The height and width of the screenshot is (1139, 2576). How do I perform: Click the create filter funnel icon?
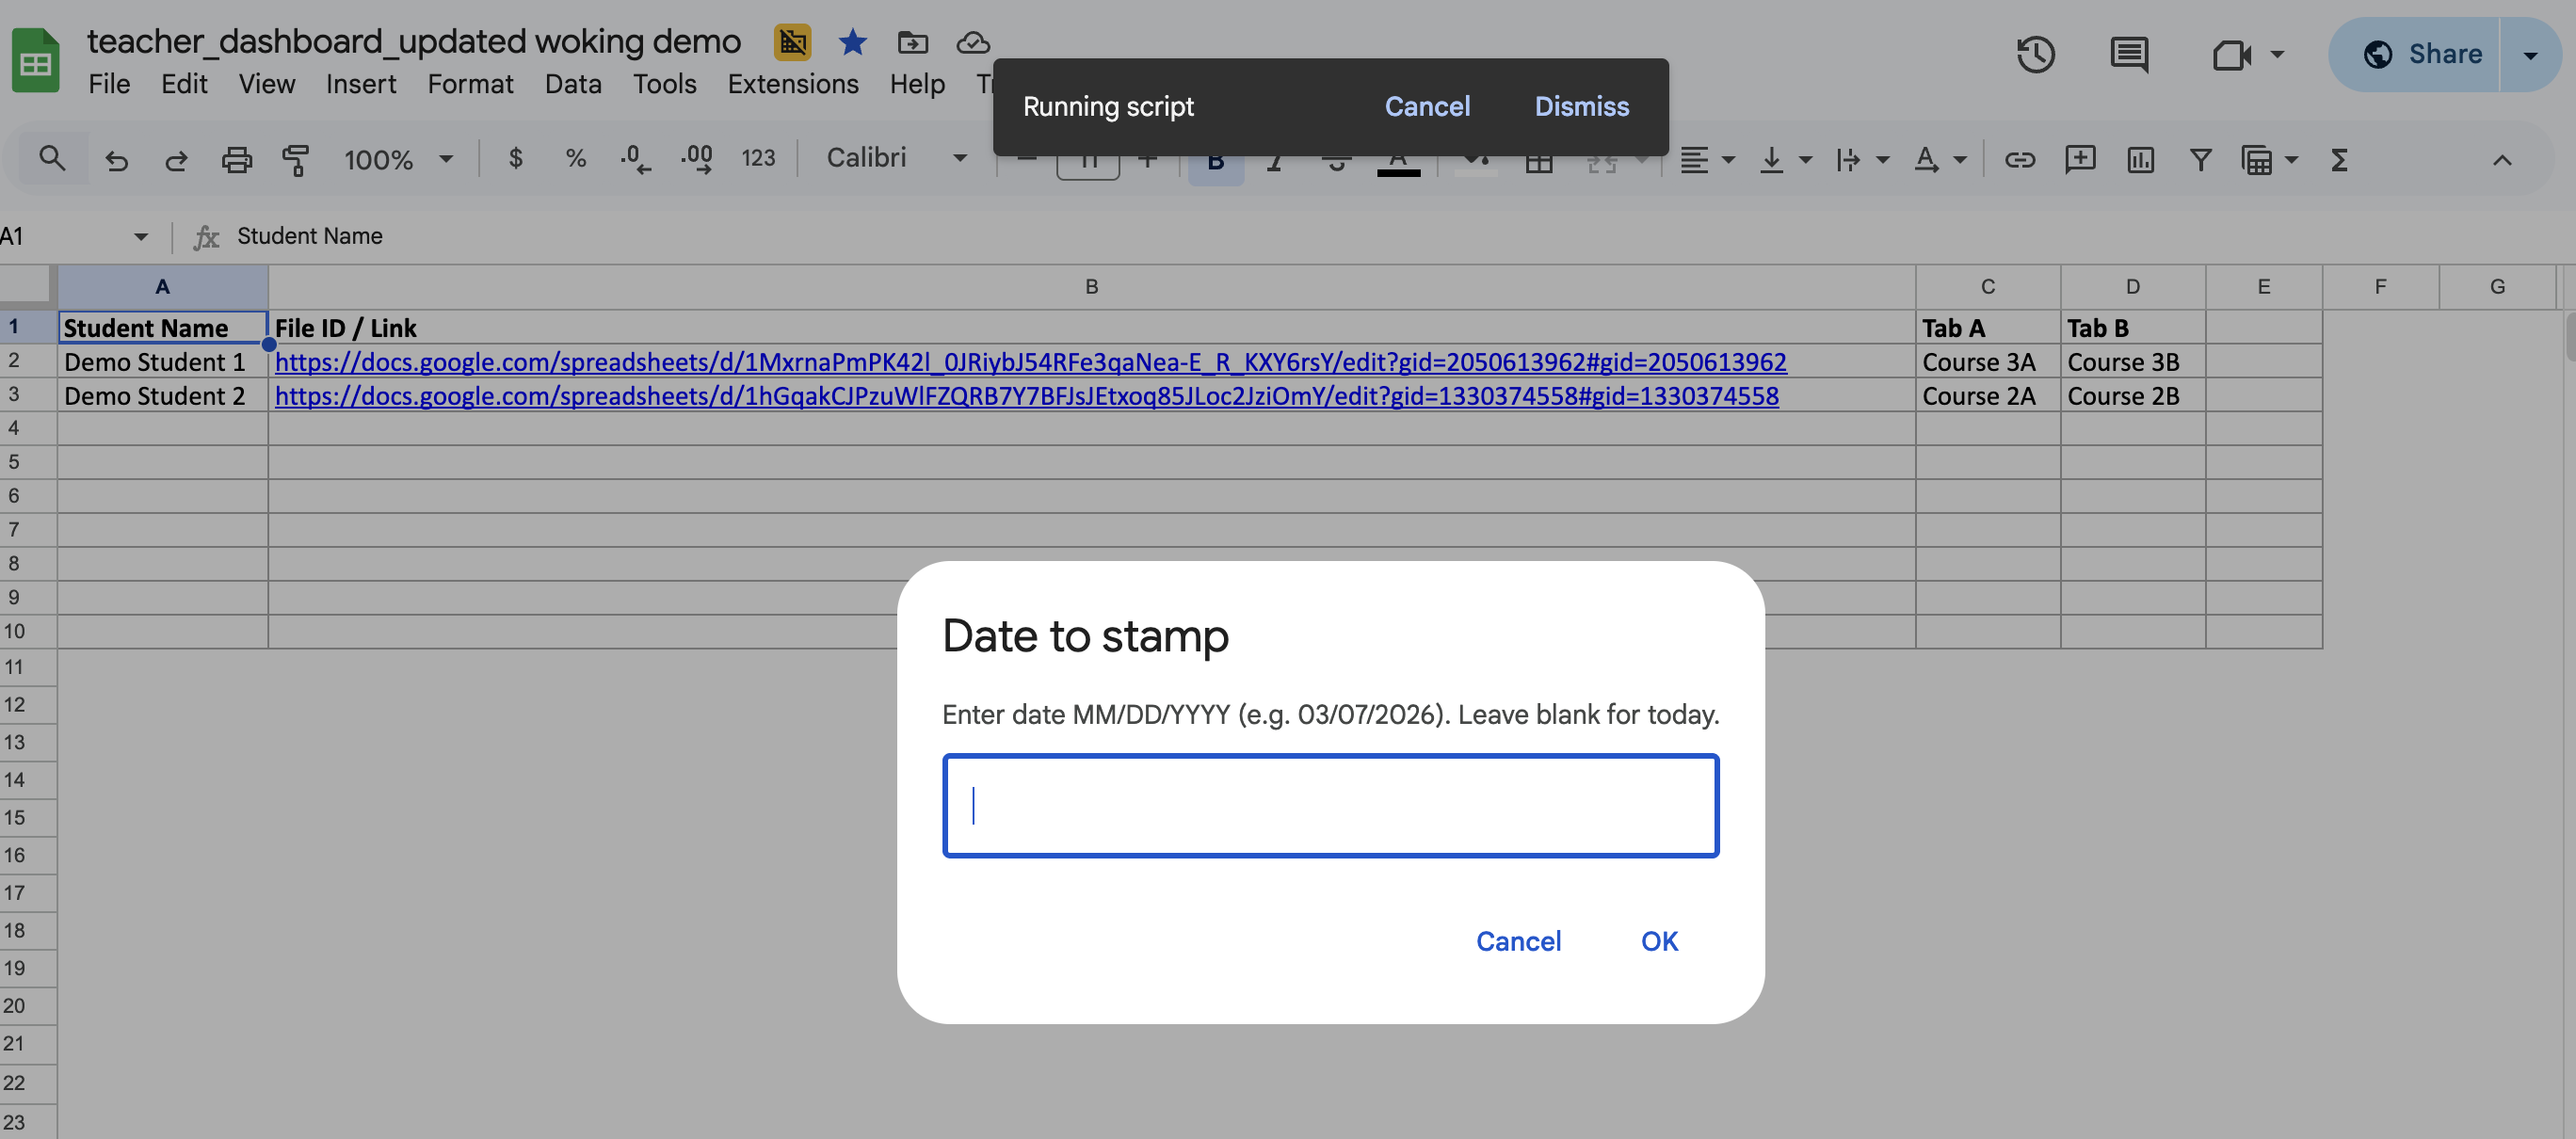click(x=2200, y=160)
